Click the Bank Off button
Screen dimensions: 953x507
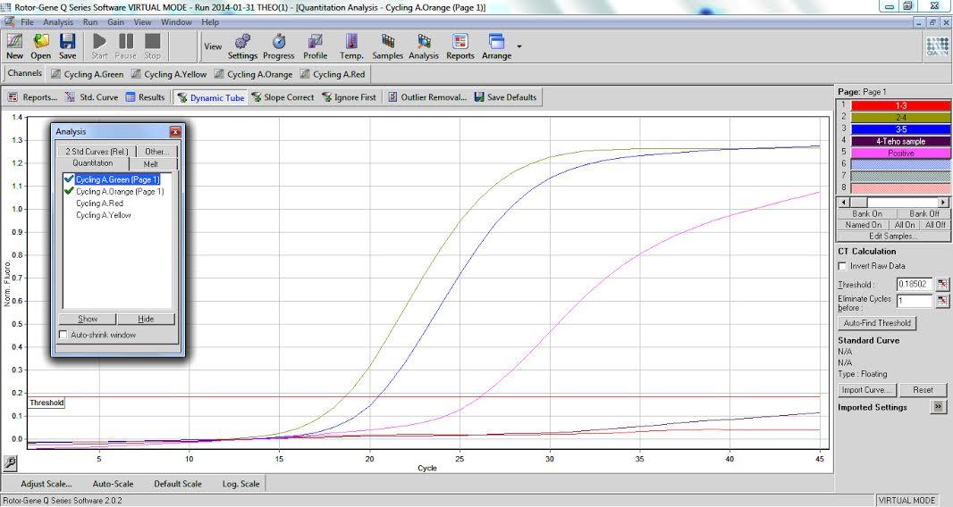(x=923, y=213)
